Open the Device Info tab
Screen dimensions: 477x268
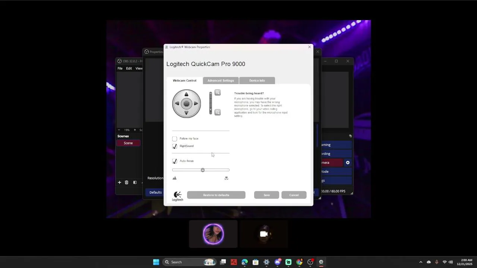click(257, 80)
